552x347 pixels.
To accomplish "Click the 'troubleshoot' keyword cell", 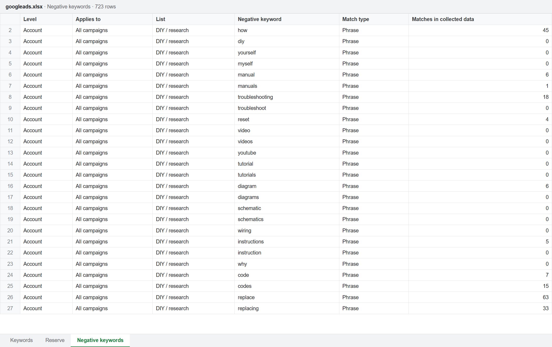I will 287,108.
